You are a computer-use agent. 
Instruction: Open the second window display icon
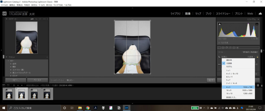[8, 85]
